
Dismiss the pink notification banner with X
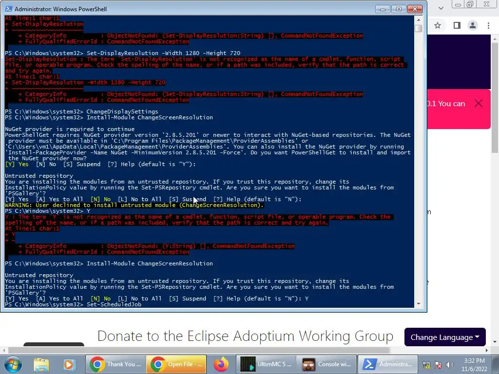point(479,103)
